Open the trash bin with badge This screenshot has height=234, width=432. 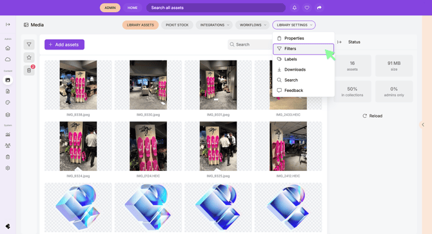point(29,71)
